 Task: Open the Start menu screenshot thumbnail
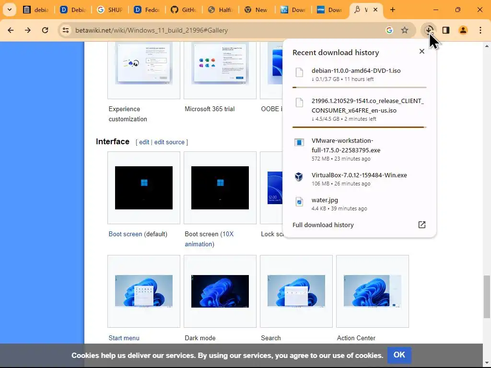pyautogui.click(x=144, y=291)
